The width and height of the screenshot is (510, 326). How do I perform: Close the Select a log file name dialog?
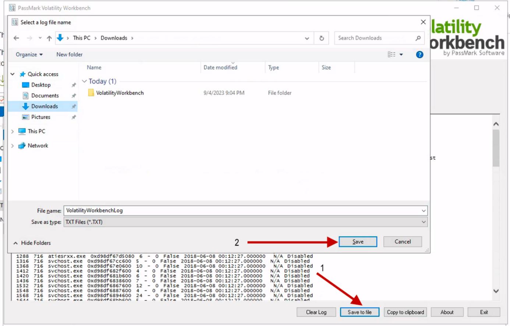point(423,22)
